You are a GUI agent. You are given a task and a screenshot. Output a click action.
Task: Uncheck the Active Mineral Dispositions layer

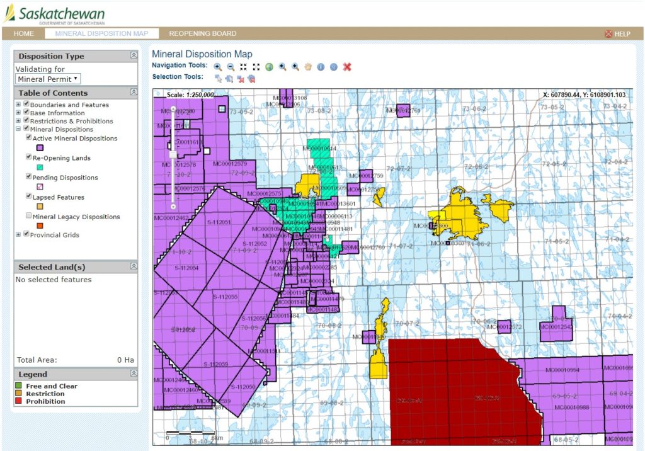coord(28,137)
